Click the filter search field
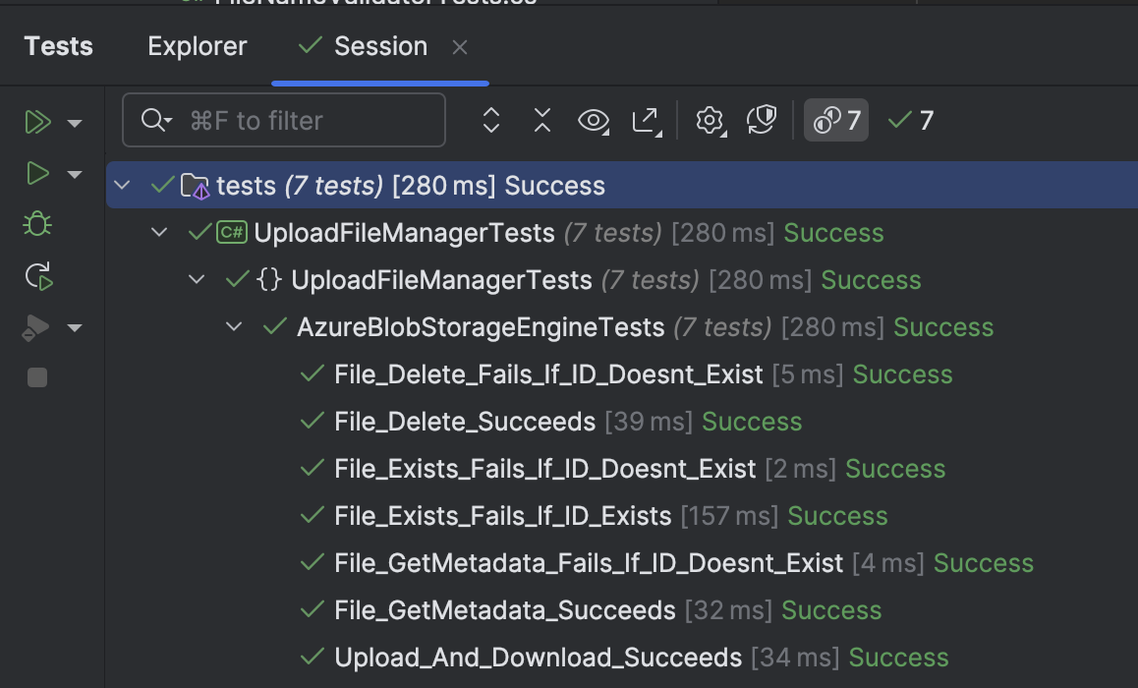 [x=285, y=120]
